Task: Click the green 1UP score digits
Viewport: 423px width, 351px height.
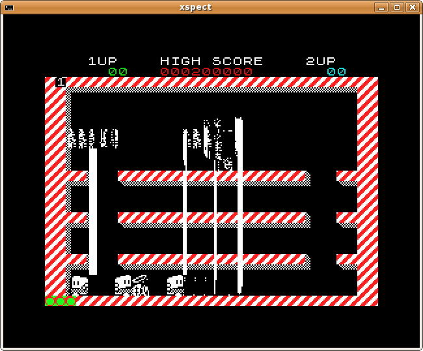Action: 118,72
